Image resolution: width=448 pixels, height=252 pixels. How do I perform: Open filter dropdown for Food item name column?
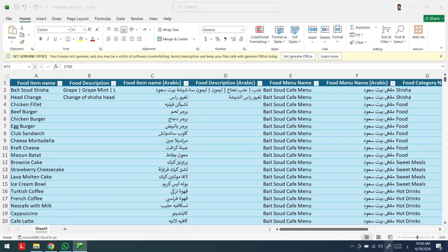click(x=60, y=83)
